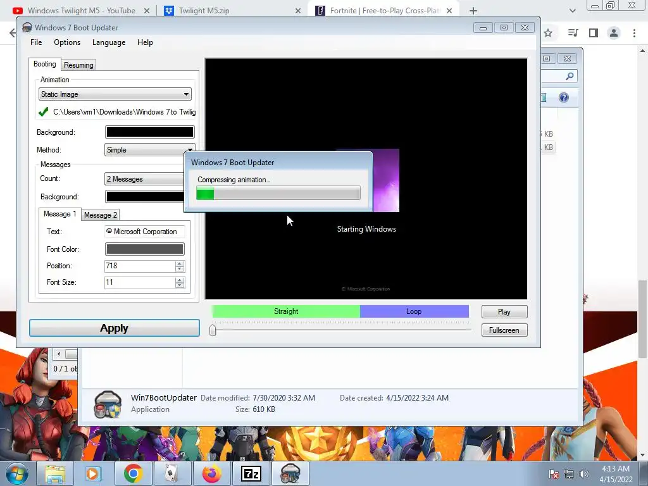
Task: Close the Fortnite browser tab
Action: click(x=449, y=11)
